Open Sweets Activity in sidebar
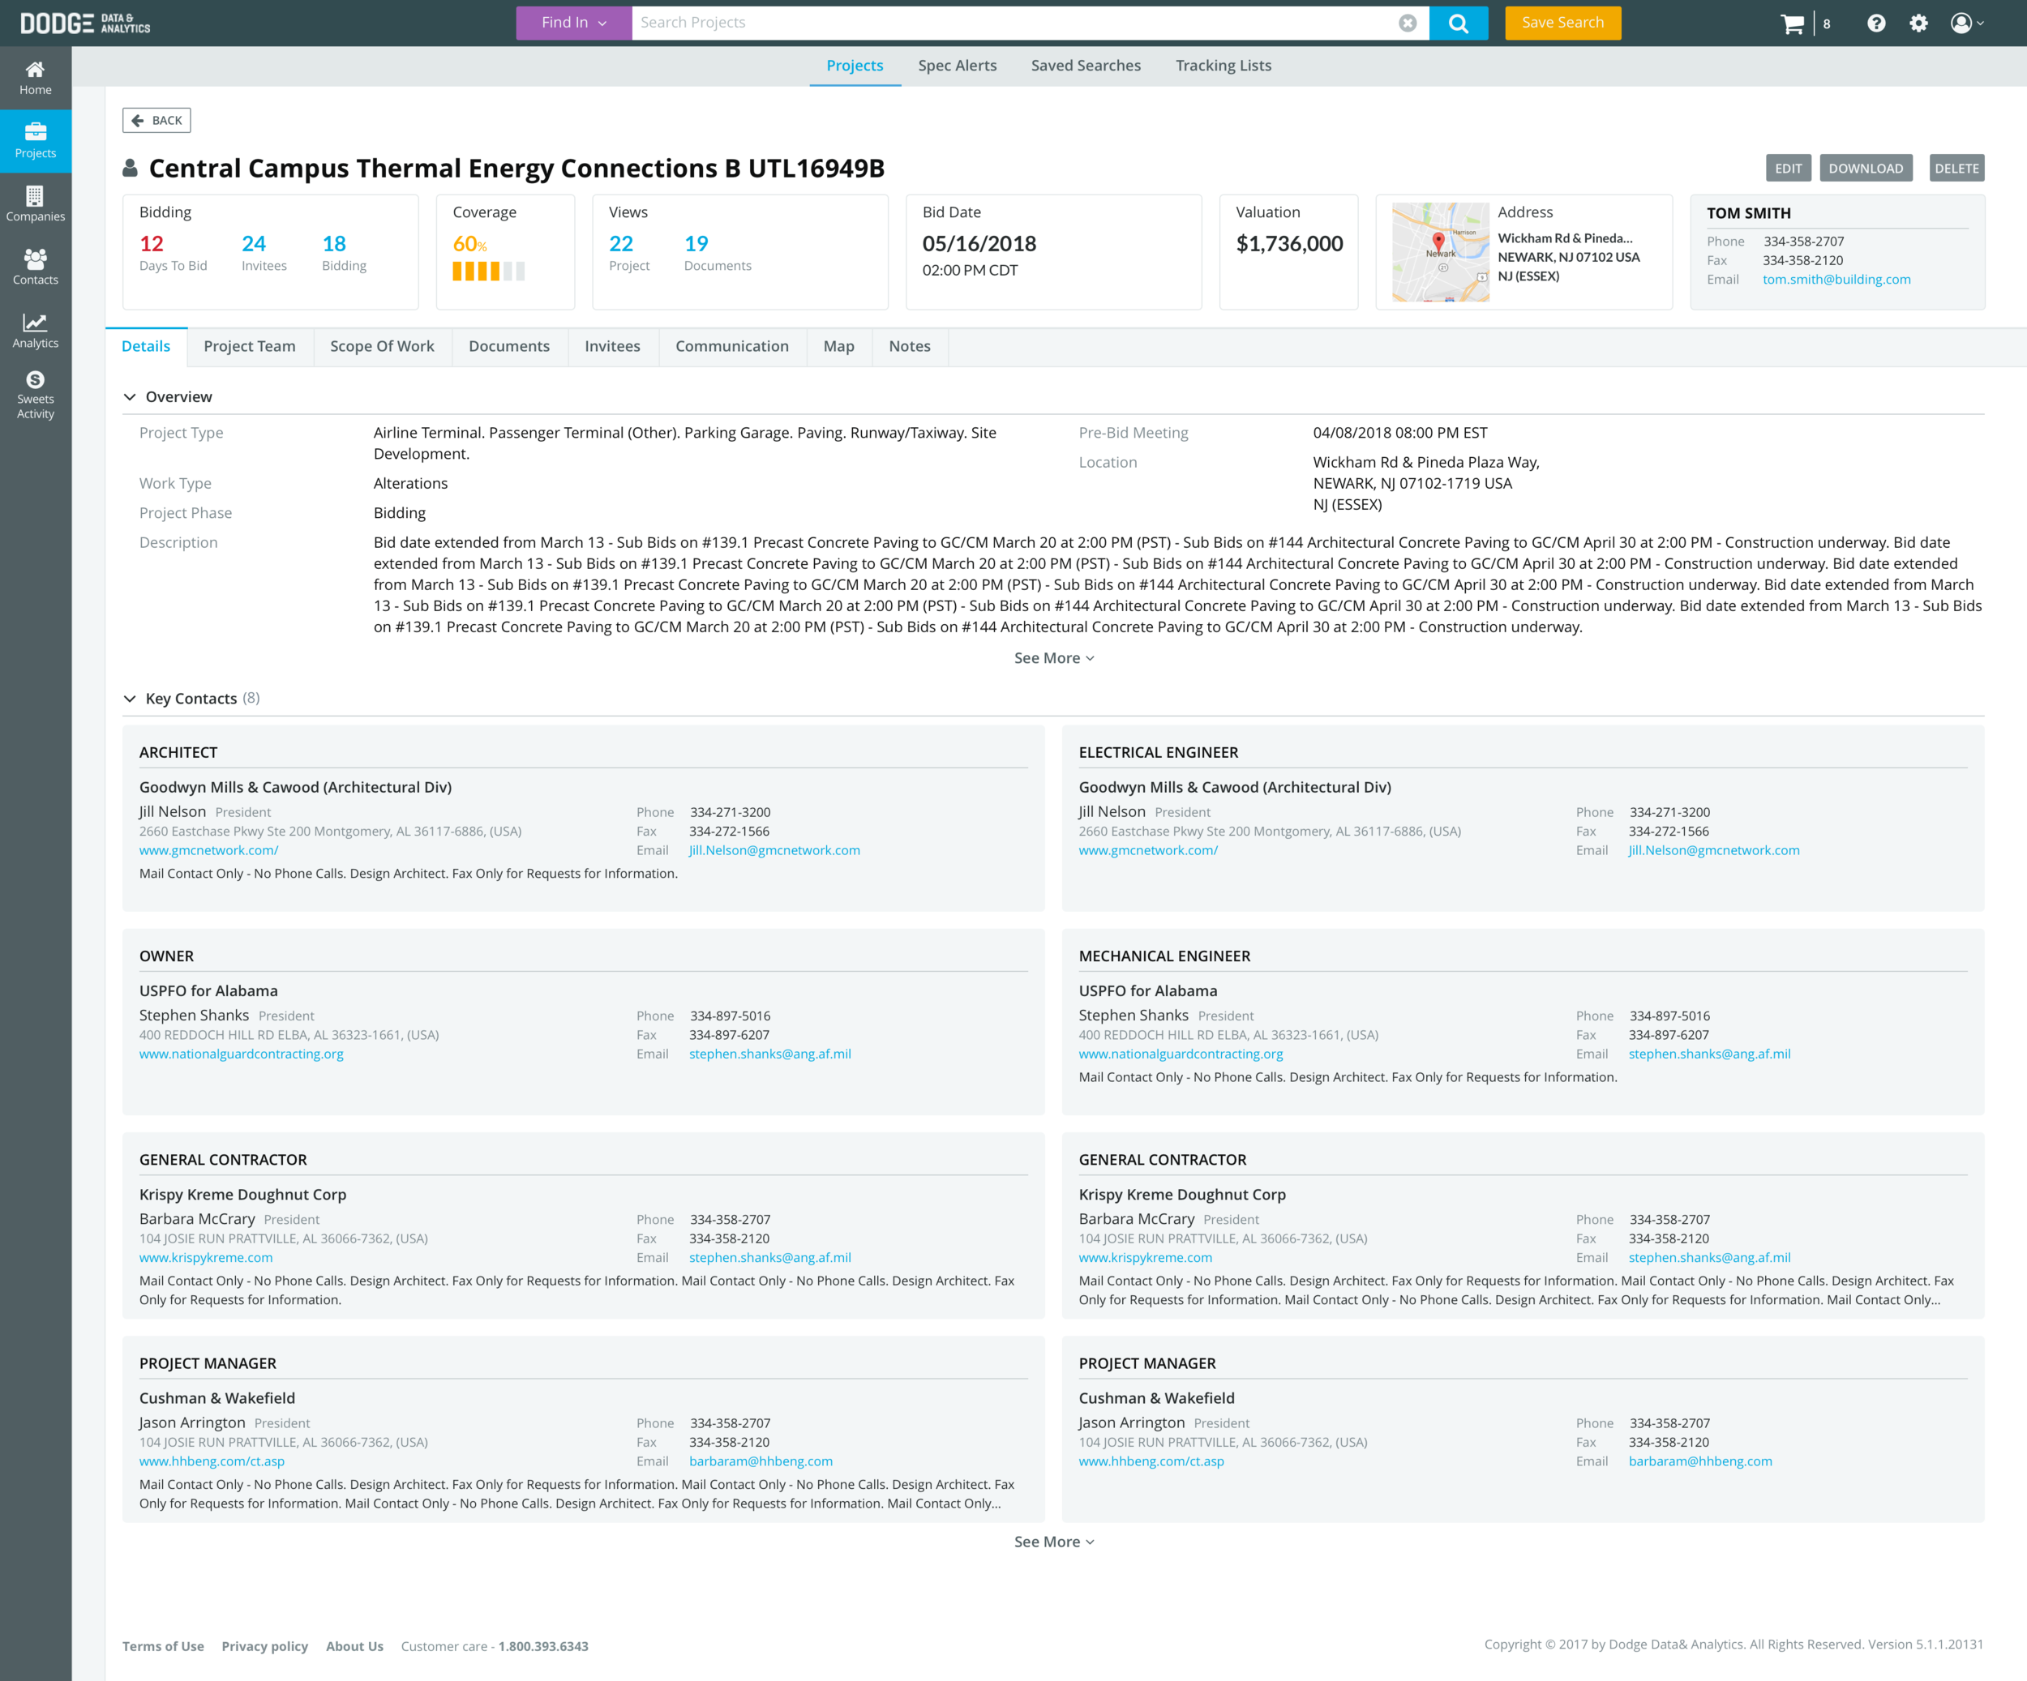2027x1681 pixels. point(35,394)
